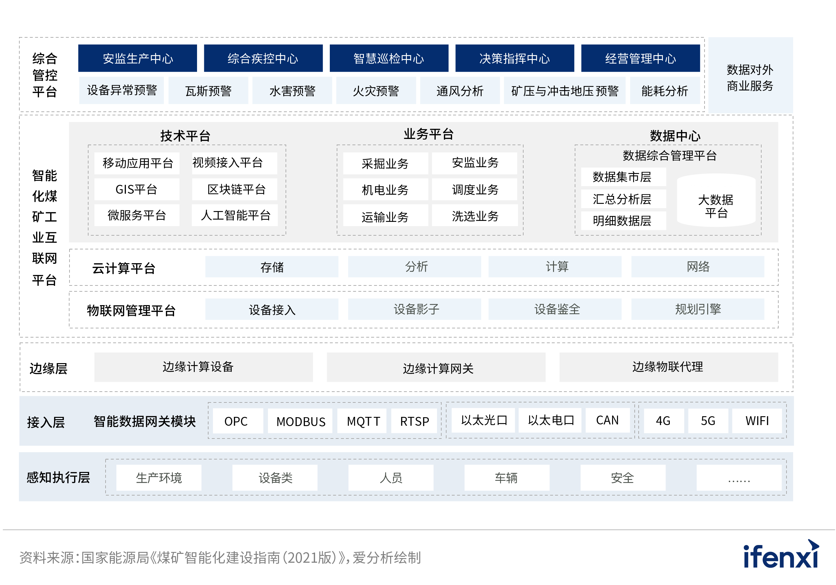Select the 数据集市层 box
The width and height of the screenshot is (836, 585).
(x=623, y=177)
